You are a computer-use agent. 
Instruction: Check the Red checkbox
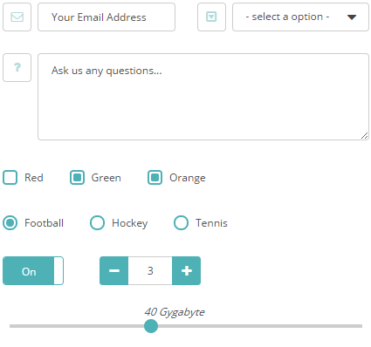pos(10,178)
